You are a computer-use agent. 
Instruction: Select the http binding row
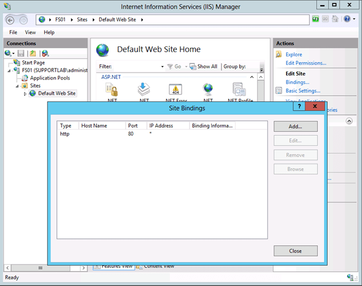[162, 133]
